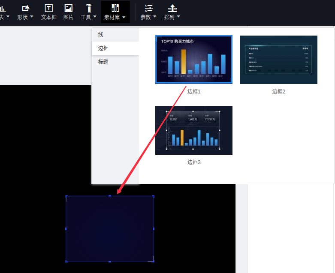This screenshot has height=273, width=335.
Task: Click the partially visible chart icon at toolbar's left edge
Action: (2, 8)
